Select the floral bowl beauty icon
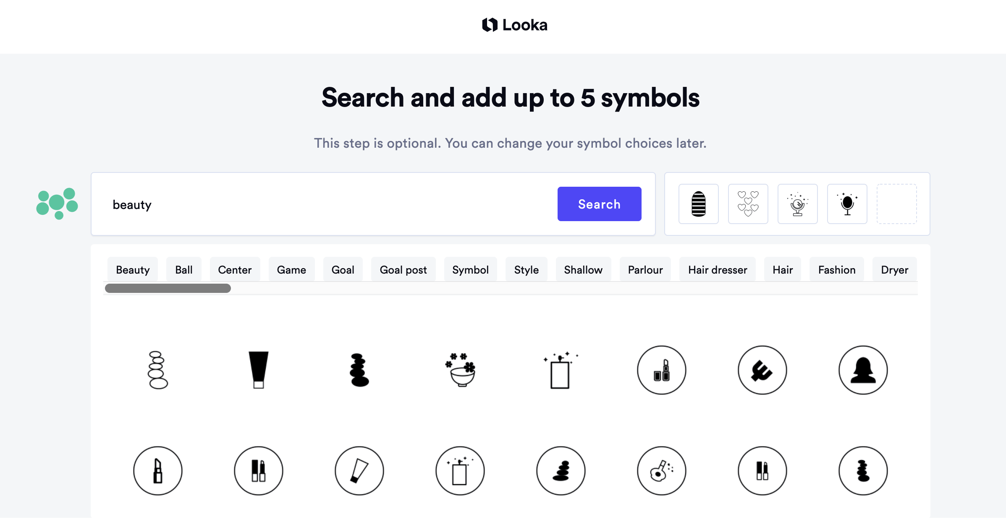This screenshot has width=1006, height=522. (461, 370)
